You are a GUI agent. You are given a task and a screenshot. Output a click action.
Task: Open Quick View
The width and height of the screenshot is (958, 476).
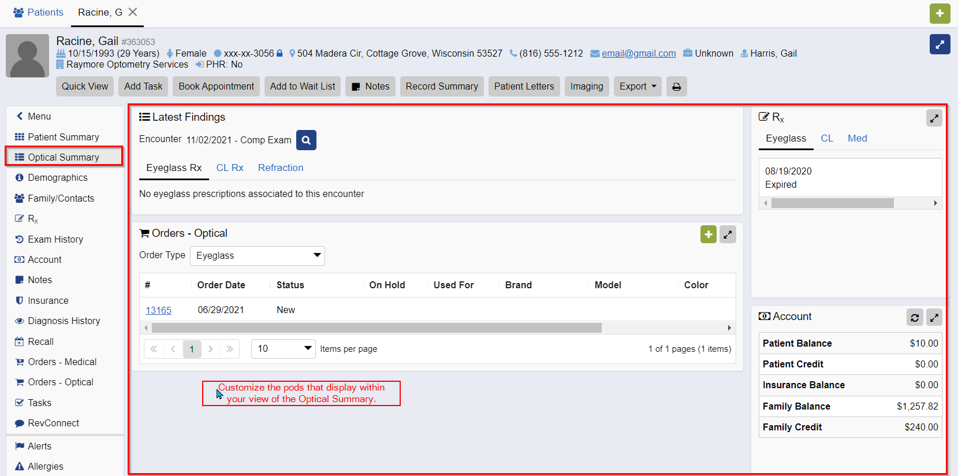click(85, 87)
